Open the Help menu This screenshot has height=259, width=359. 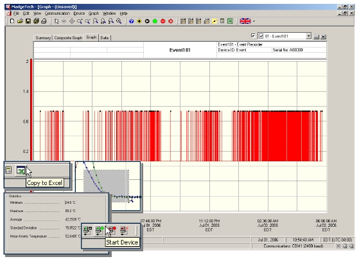124,13
